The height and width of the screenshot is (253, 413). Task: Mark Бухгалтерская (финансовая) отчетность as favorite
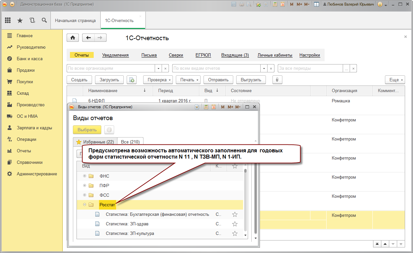tap(235, 215)
